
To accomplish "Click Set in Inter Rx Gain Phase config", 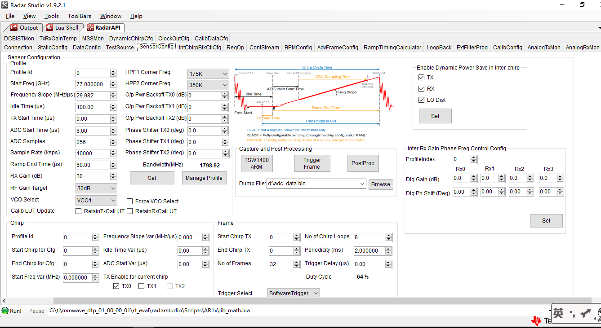I will pos(546,221).
